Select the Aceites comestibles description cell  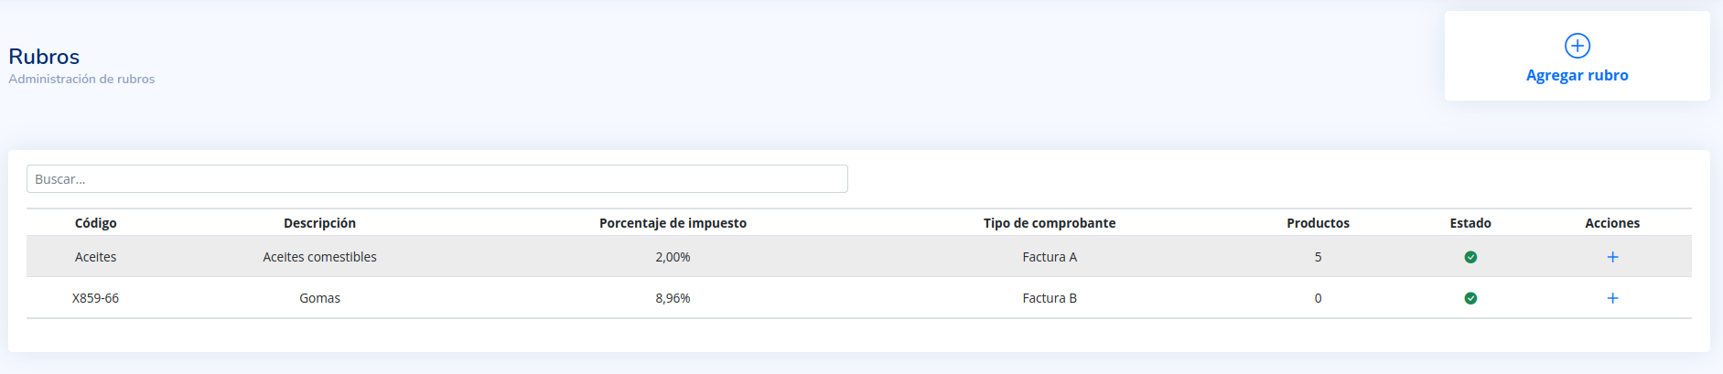[x=319, y=257]
